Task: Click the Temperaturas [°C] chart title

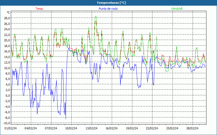Action: tap(111, 3)
